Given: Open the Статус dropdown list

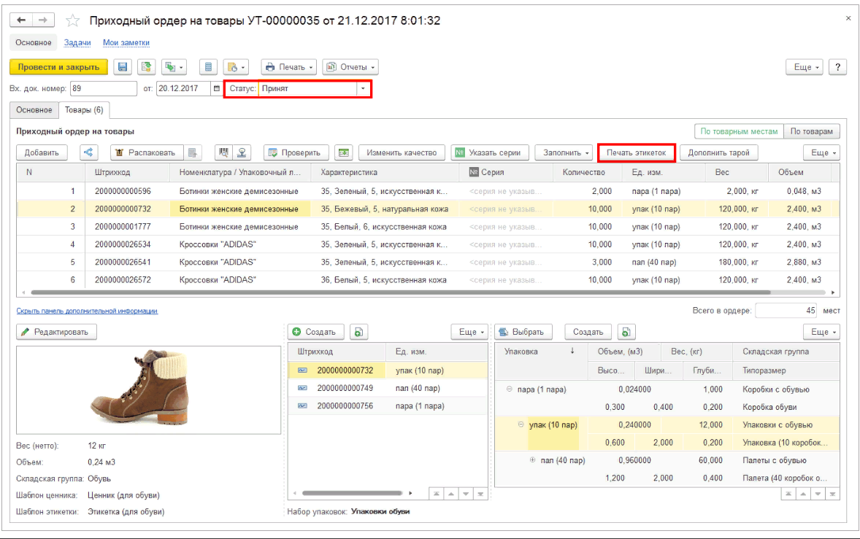Looking at the screenshot, I should click(363, 89).
